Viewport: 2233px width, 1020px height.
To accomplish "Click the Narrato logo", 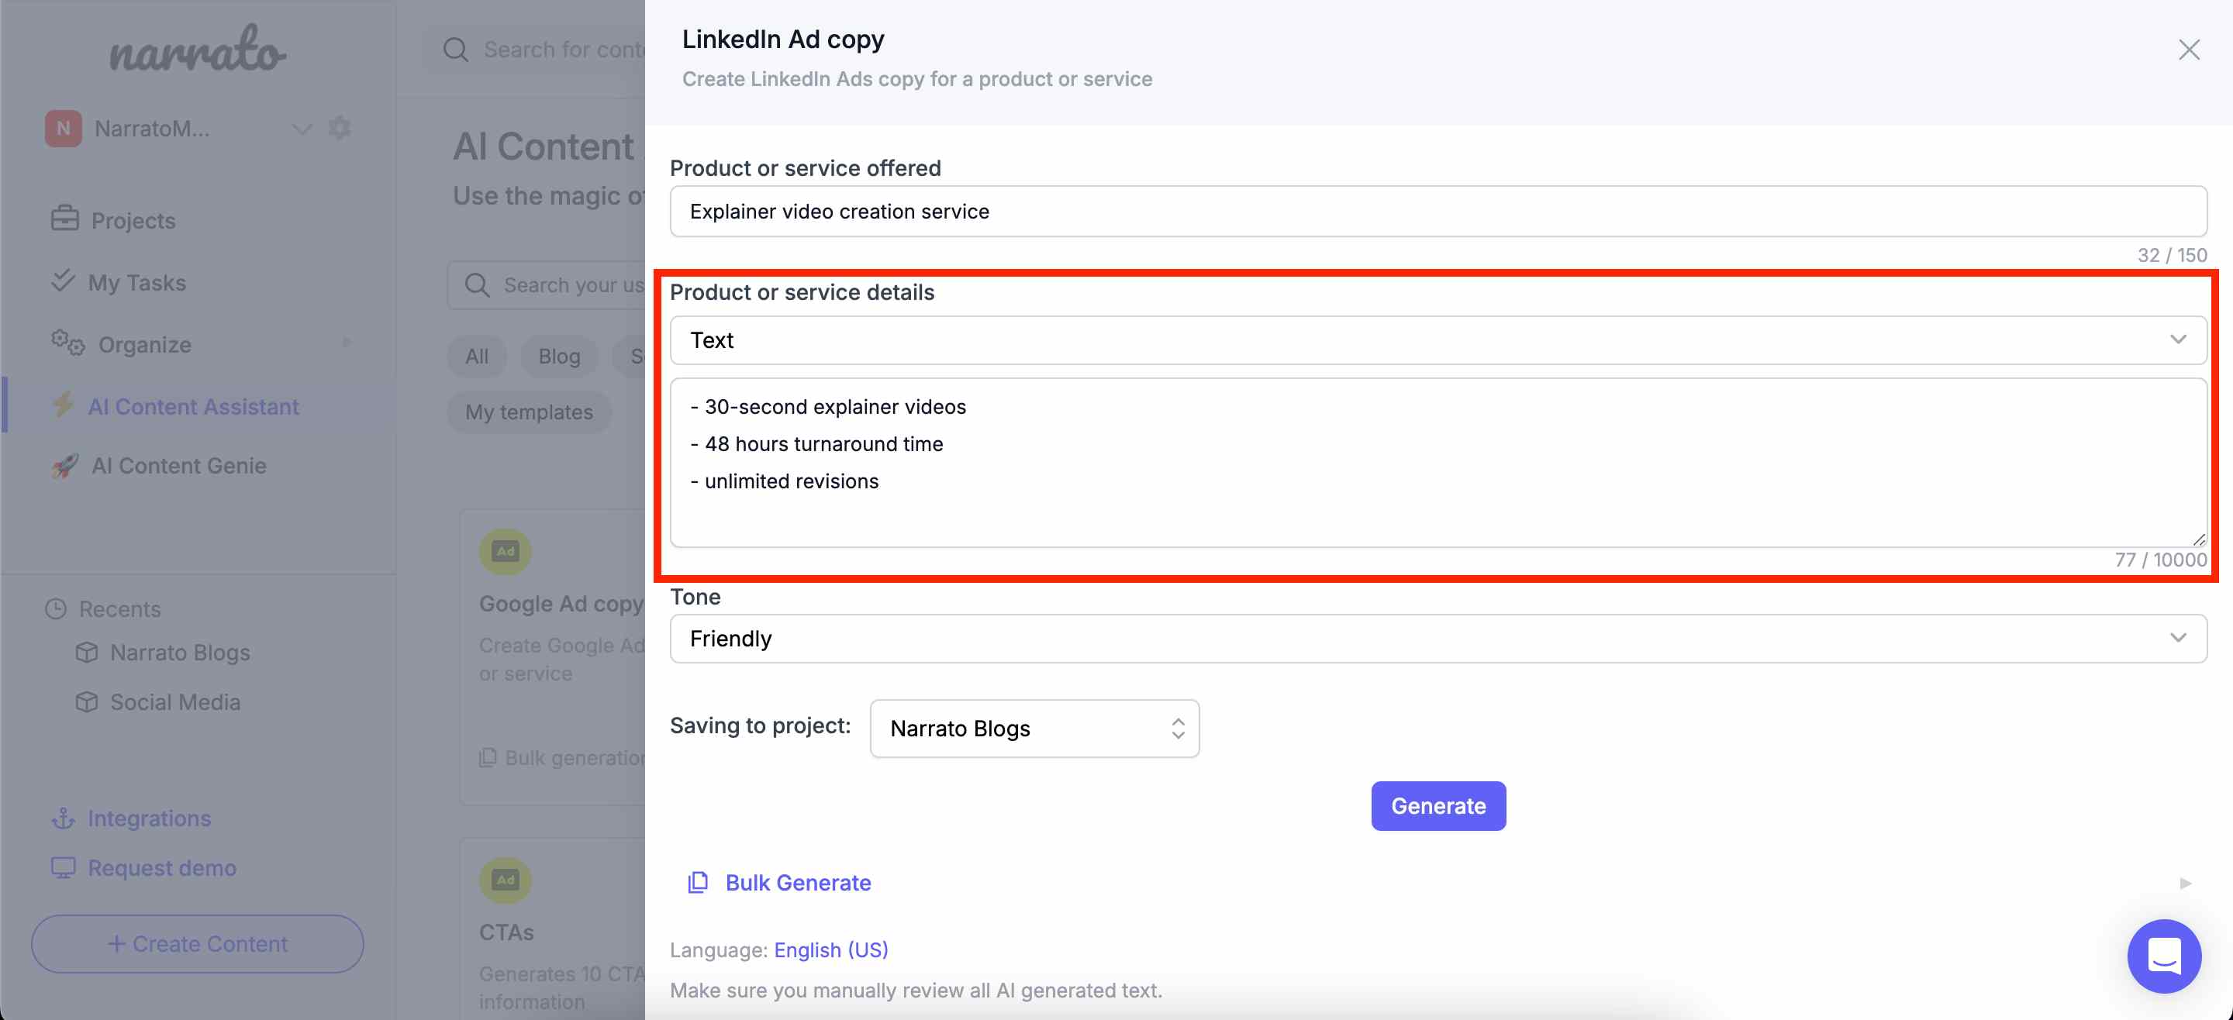I will [x=198, y=50].
